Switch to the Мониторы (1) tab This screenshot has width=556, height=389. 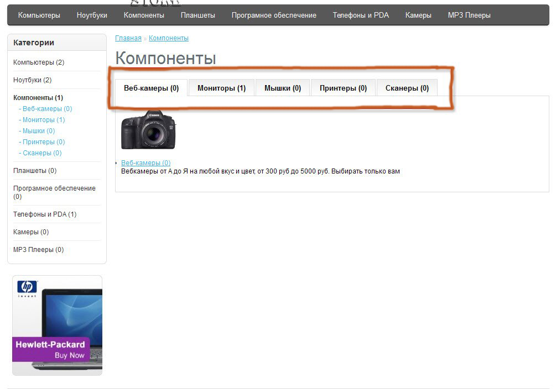tap(221, 88)
